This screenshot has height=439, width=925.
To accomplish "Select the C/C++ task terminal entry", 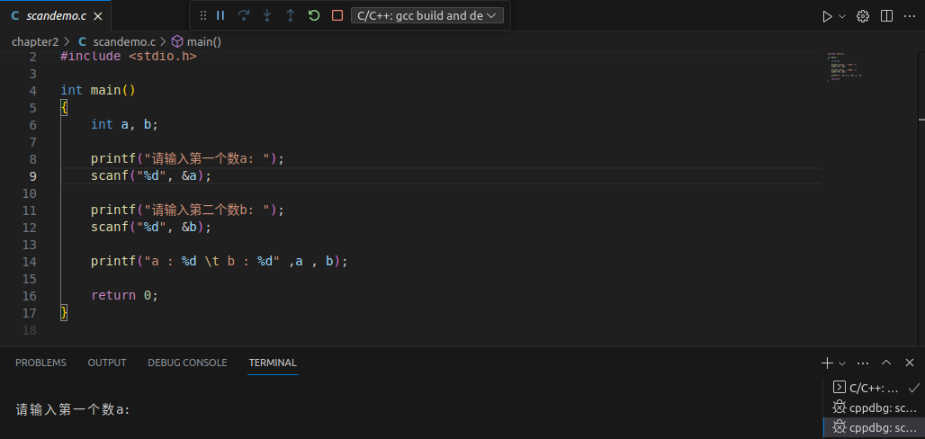I will (x=874, y=388).
